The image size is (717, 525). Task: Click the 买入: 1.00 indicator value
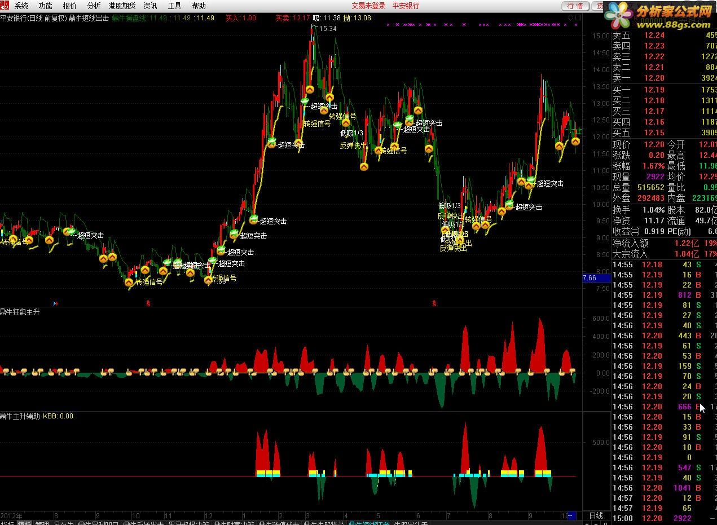coord(240,18)
